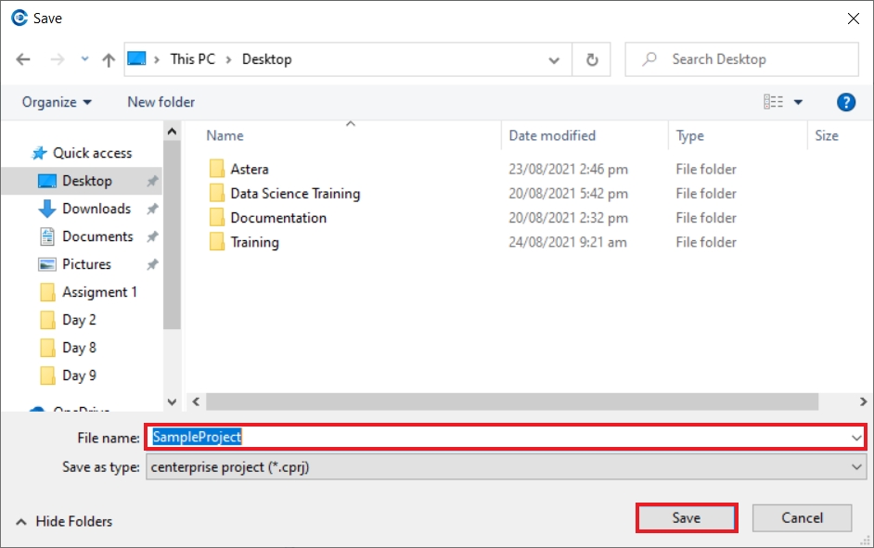Open the help question mark icon
The height and width of the screenshot is (548, 874).
pyautogui.click(x=845, y=102)
